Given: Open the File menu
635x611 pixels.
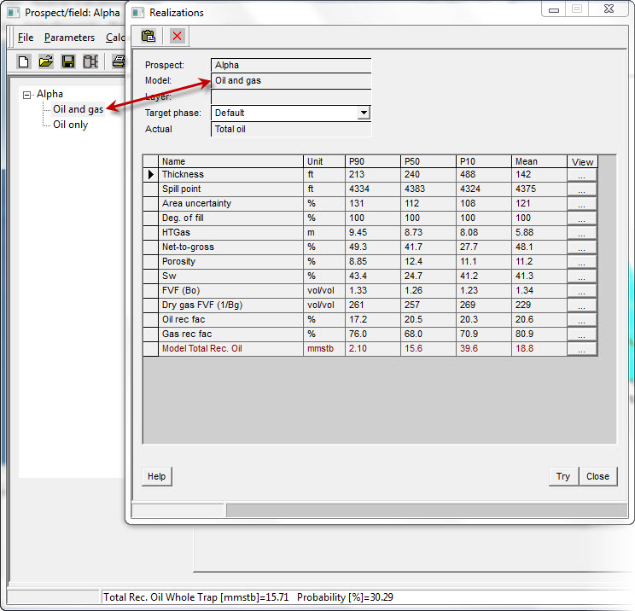Looking at the screenshot, I should click(26, 38).
